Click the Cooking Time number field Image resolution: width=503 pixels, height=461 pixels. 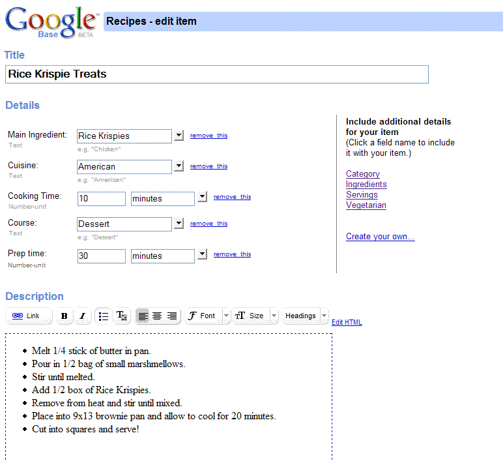pyautogui.click(x=102, y=199)
